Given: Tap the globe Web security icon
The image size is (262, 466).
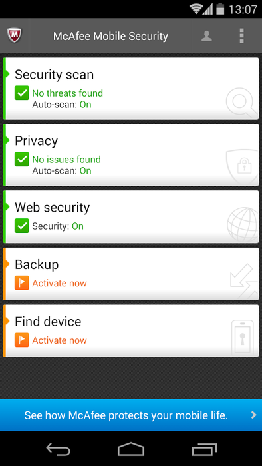Looking at the screenshot, I should 243,224.
